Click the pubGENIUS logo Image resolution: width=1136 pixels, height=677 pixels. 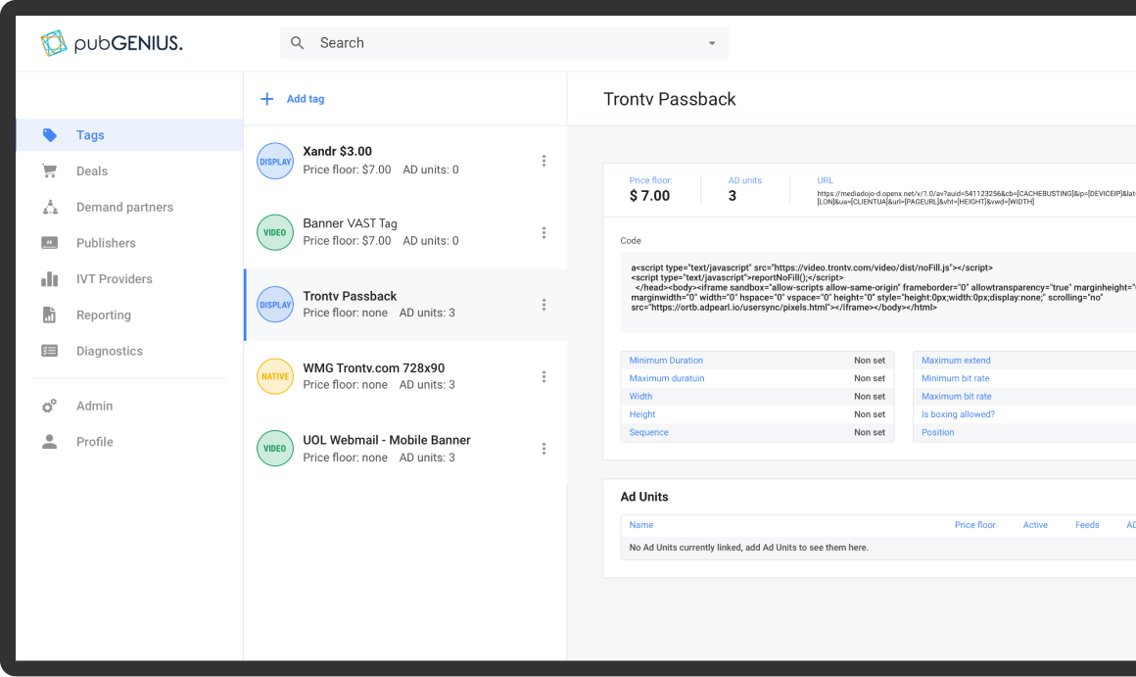coord(112,43)
